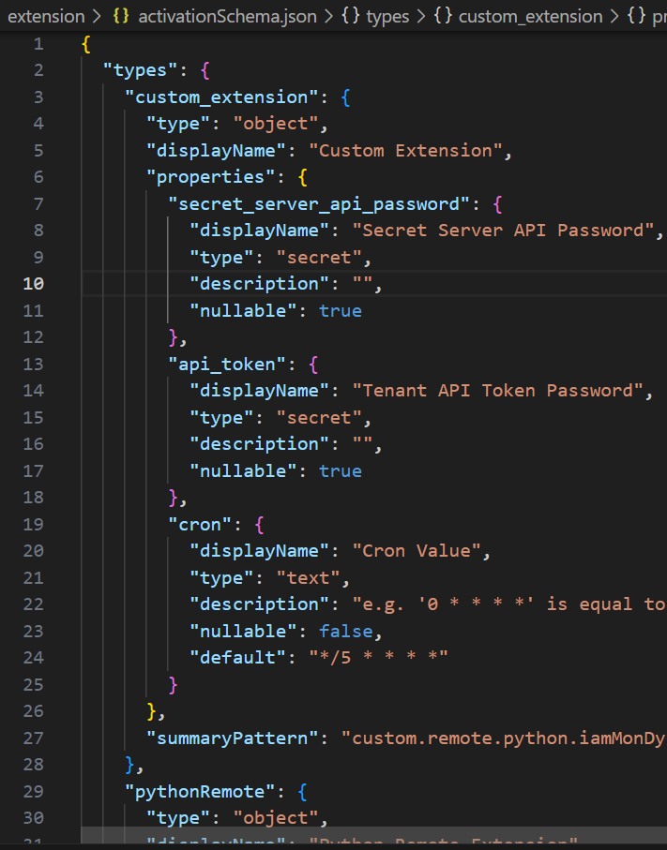Image resolution: width=667 pixels, height=850 pixels.
Task: Click the "Tenant API Token Password" string
Action: [495, 390]
